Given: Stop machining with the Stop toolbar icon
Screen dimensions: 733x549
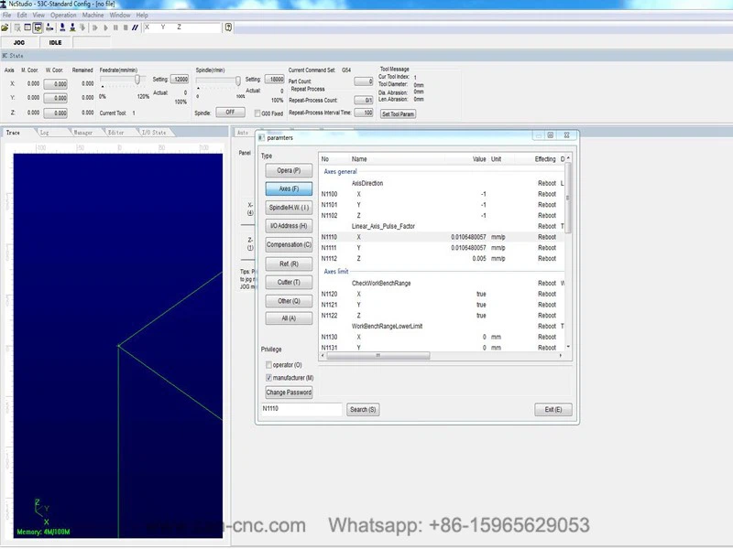Looking at the screenshot, I should (x=126, y=27).
